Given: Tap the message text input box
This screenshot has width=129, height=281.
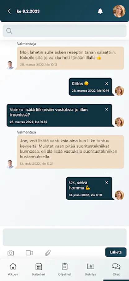Looking at the screenshot, I should coord(65,237).
